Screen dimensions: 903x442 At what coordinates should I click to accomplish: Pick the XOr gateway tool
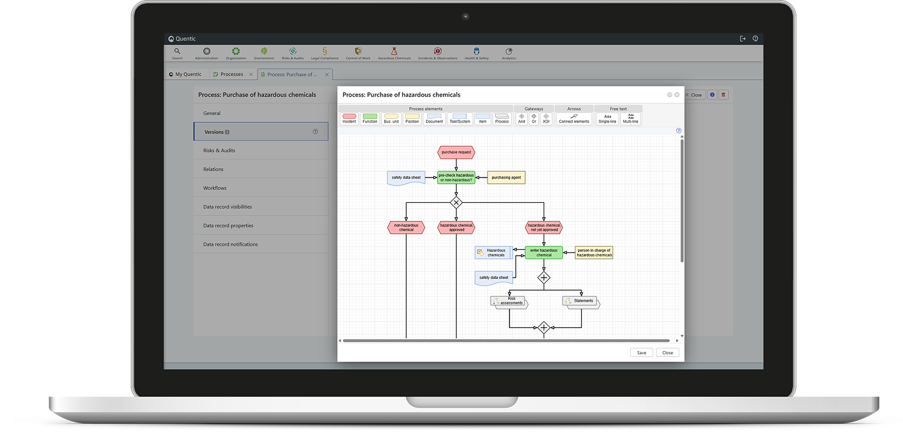pos(546,118)
